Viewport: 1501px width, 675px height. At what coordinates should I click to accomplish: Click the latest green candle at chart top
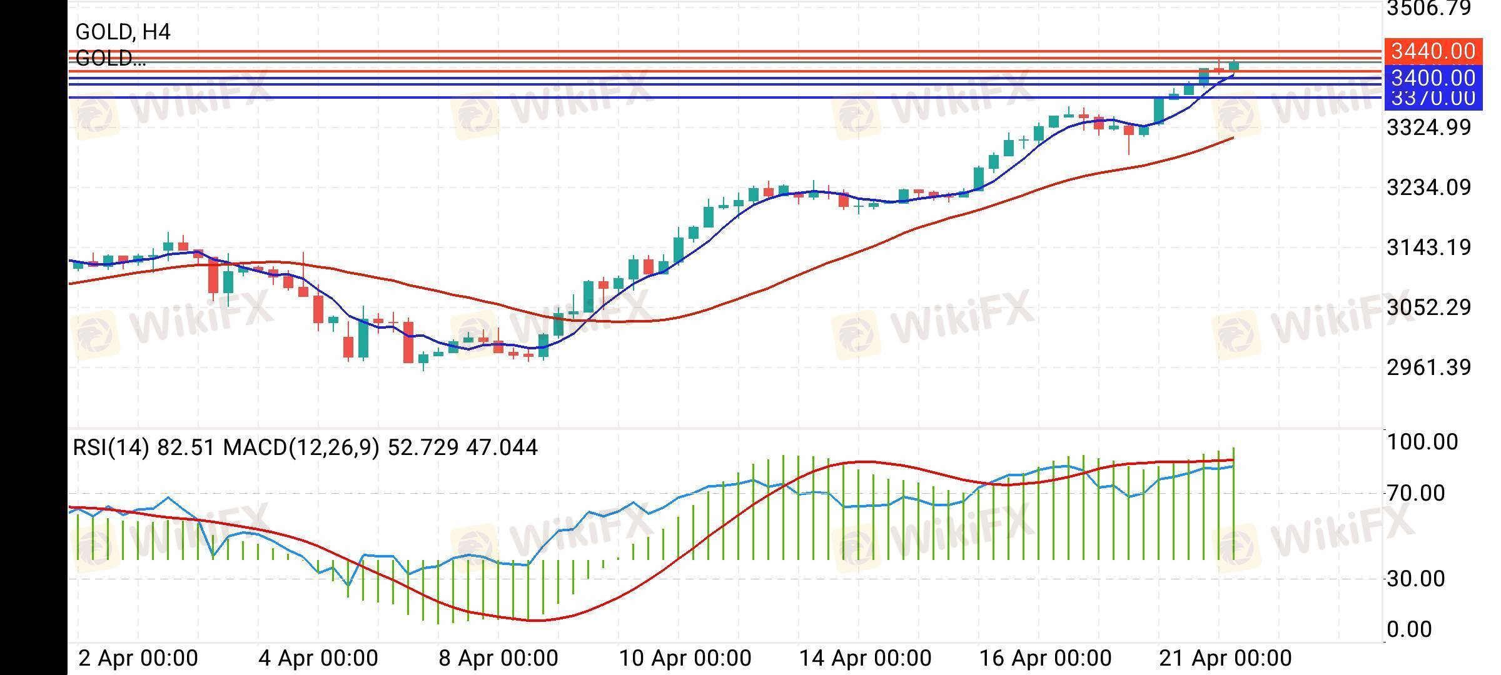tap(1234, 66)
